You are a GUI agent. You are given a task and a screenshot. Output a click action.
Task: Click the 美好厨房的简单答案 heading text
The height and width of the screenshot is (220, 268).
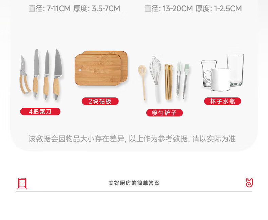(134, 183)
